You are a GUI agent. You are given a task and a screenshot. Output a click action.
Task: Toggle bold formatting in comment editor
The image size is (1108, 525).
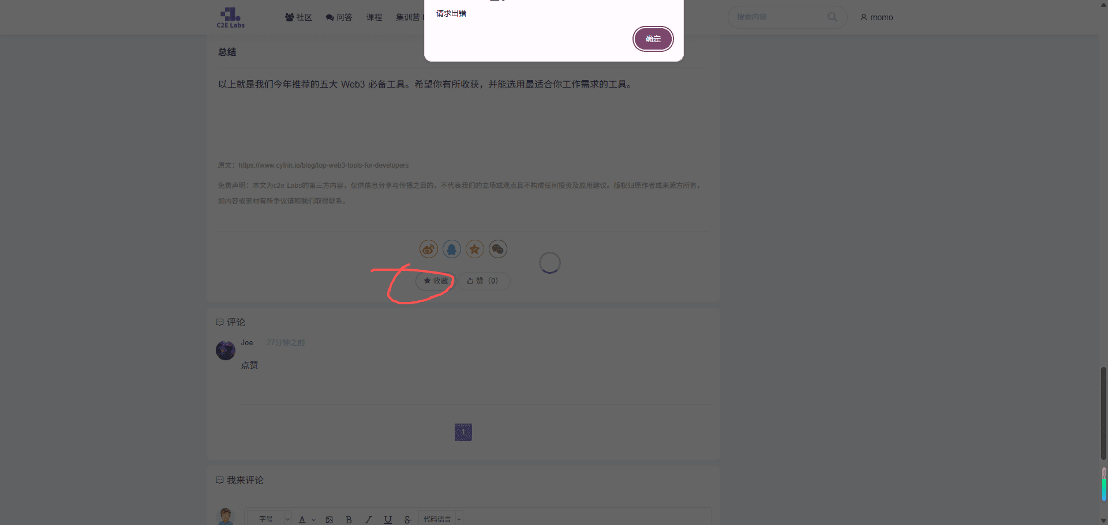click(x=349, y=520)
